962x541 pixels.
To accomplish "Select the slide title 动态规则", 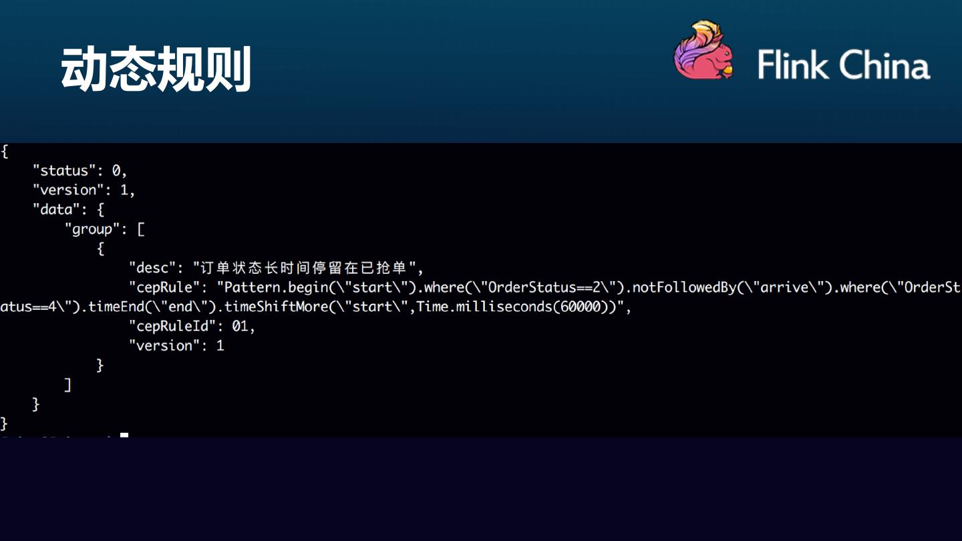I will coord(156,69).
